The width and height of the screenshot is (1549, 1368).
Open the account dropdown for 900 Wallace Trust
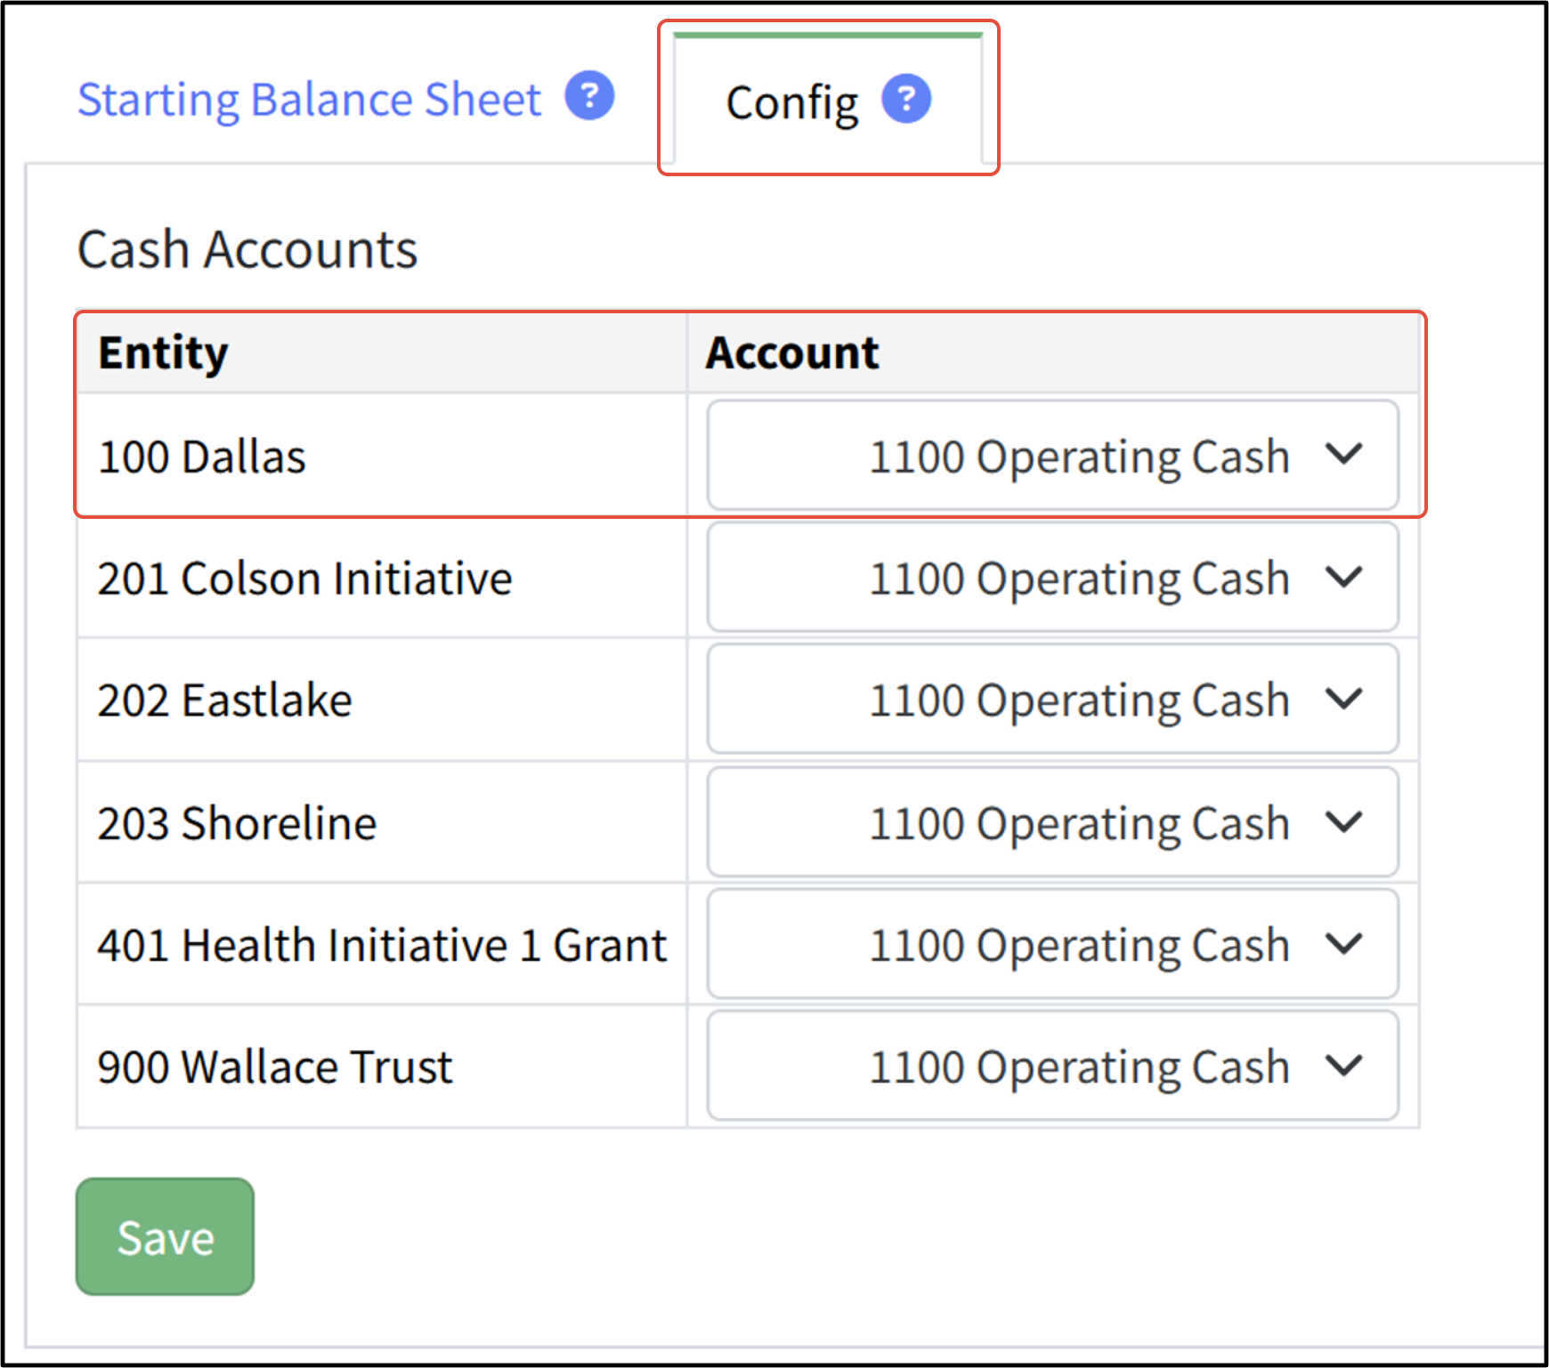tap(1052, 1065)
